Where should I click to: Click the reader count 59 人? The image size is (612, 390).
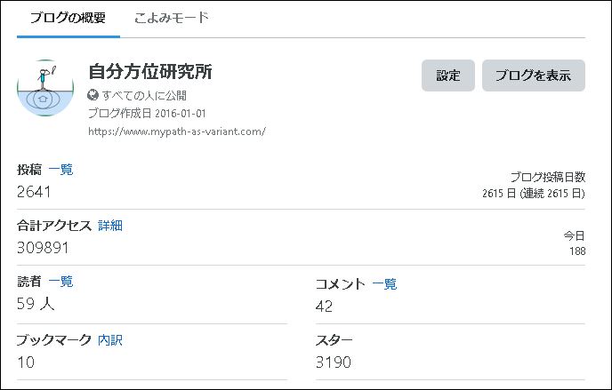[x=36, y=304]
